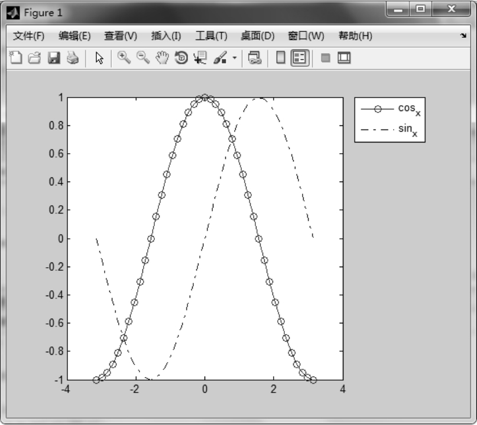Open the 工具(T) menu
Screen dimensions: 477x425
click(211, 36)
